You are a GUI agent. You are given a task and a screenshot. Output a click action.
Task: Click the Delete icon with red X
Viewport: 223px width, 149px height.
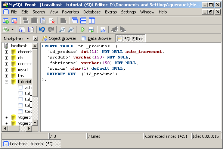point(52,21)
